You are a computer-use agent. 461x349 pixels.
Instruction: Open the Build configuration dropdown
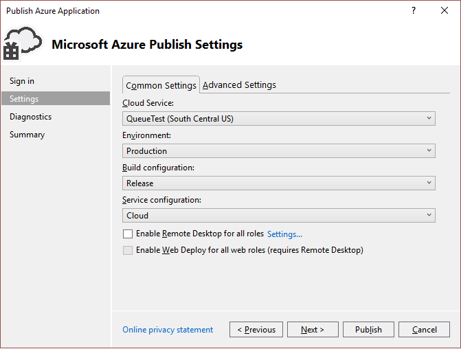tap(278, 183)
